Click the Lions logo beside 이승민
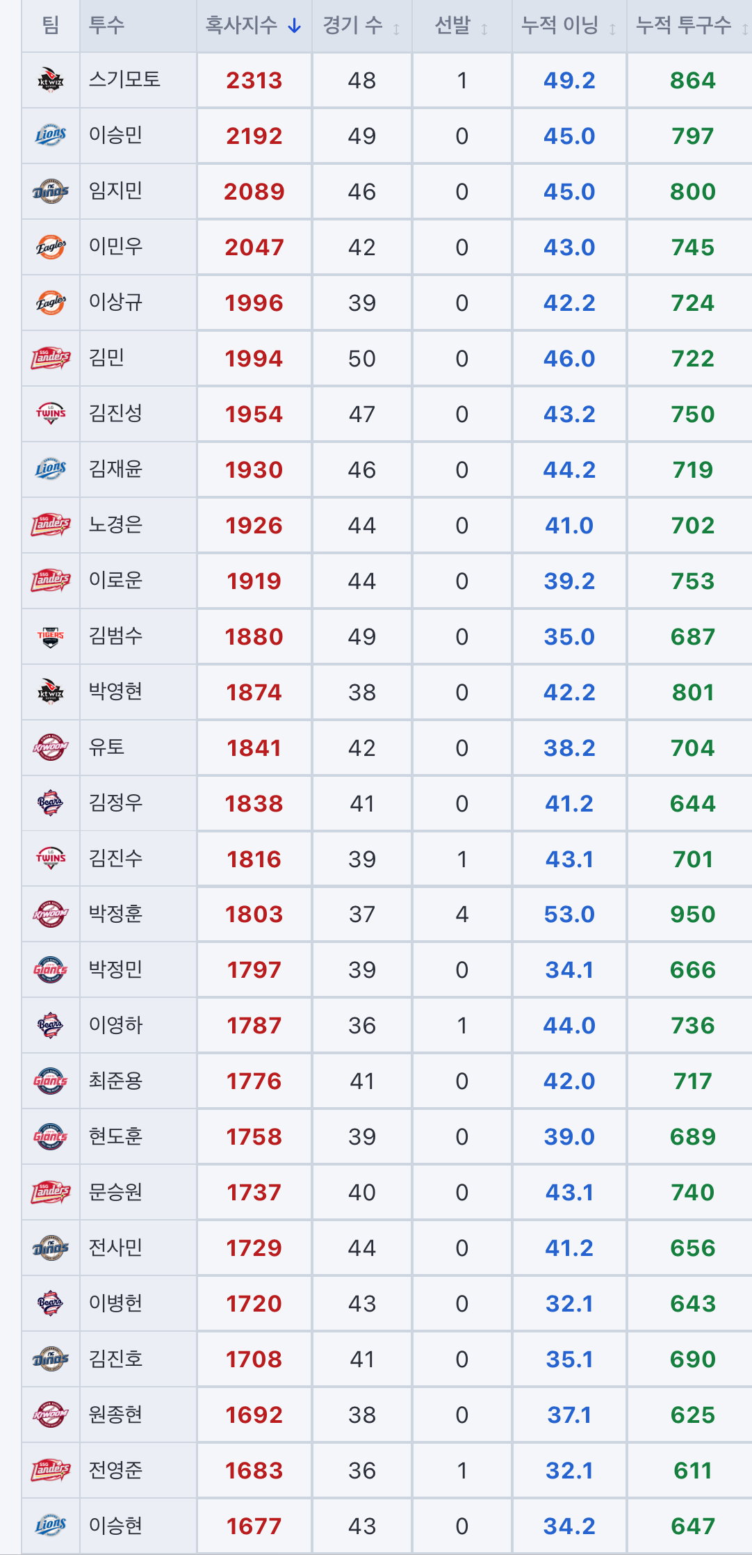The height and width of the screenshot is (1555, 752). coord(51,136)
